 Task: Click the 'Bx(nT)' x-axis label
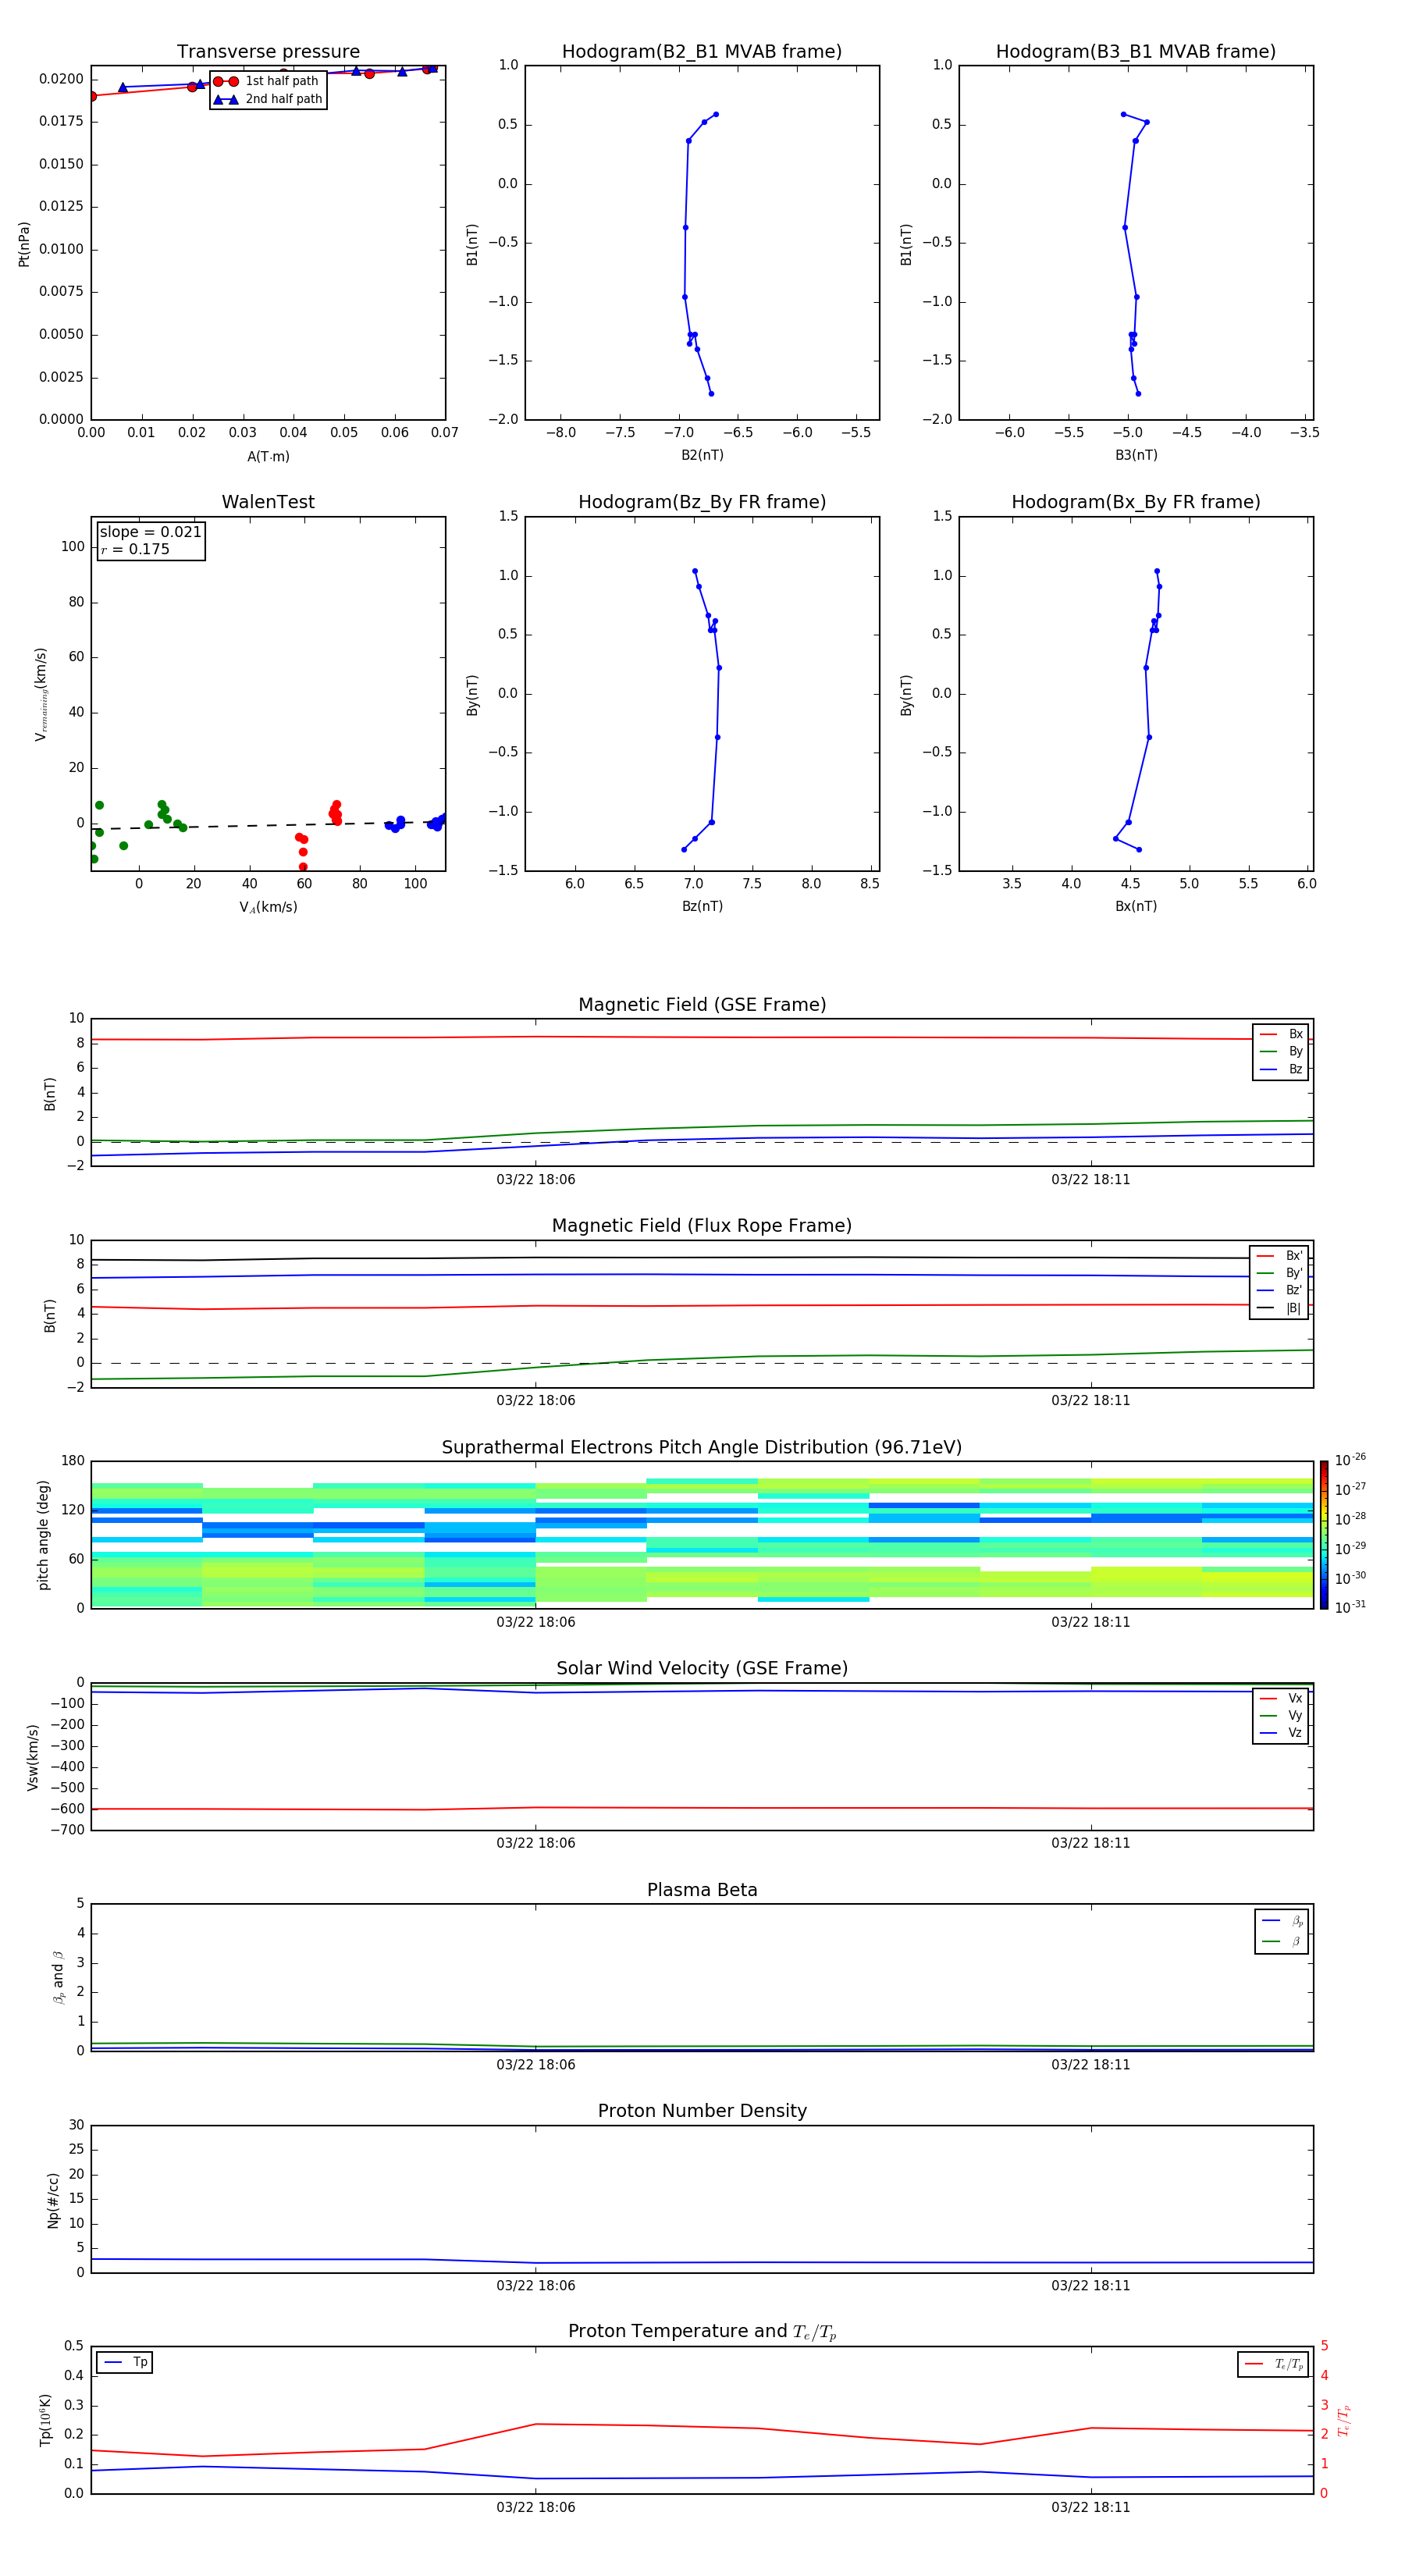[1136, 907]
